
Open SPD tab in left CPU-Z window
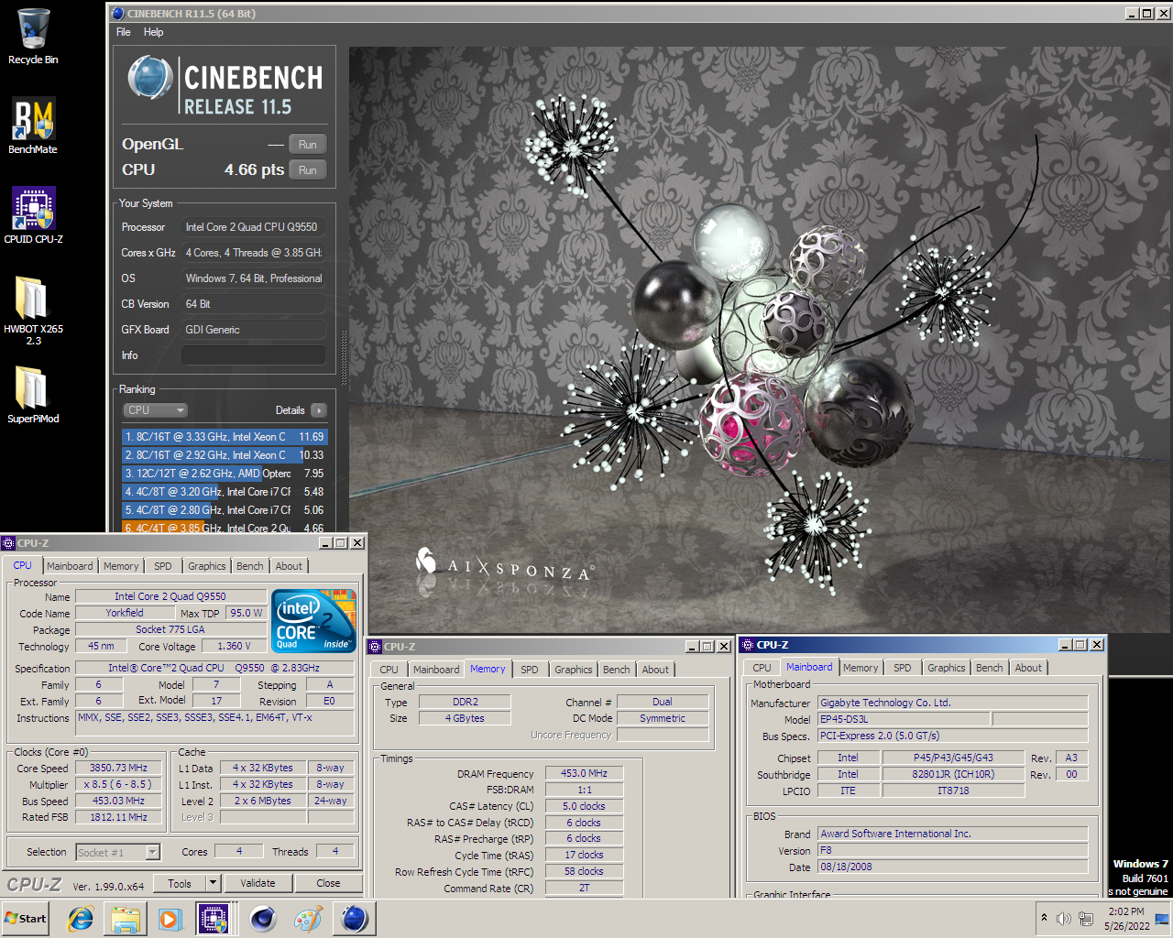tap(163, 566)
